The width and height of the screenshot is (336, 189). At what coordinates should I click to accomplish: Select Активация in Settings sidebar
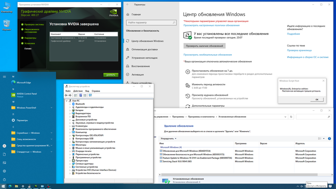pyautogui.click(x=134, y=75)
